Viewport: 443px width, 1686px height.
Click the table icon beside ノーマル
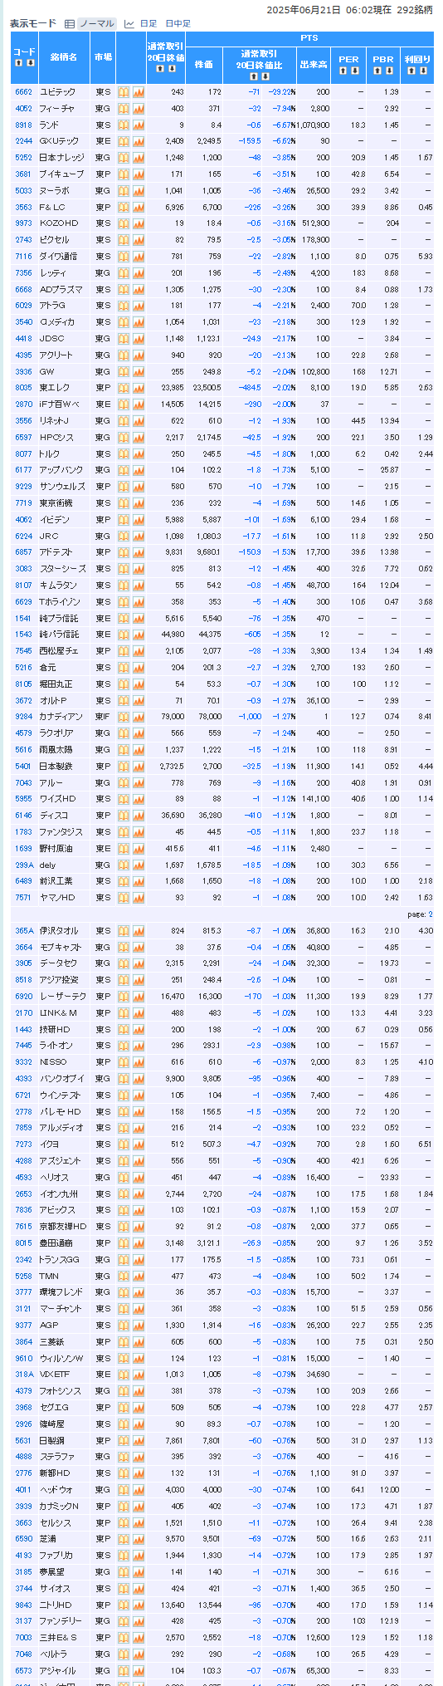70,24
